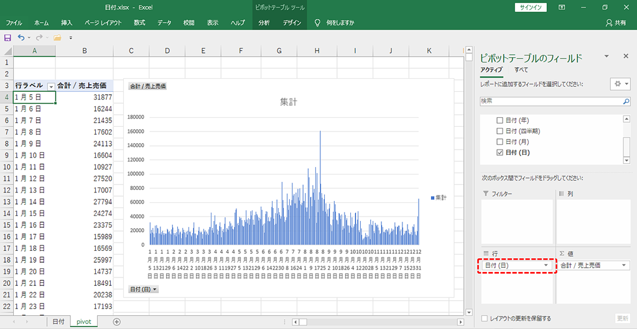Click the 更新 button
The height and width of the screenshot is (329, 637).
pyautogui.click(x=622, y=318)
